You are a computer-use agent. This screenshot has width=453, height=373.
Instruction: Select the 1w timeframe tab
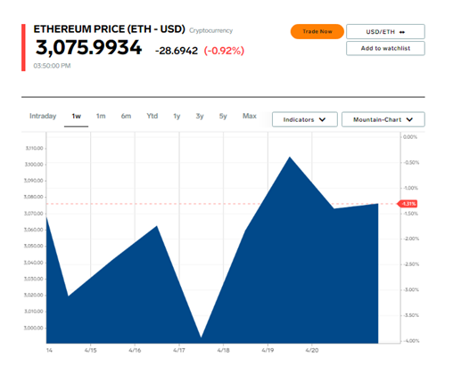click(77, 116)
